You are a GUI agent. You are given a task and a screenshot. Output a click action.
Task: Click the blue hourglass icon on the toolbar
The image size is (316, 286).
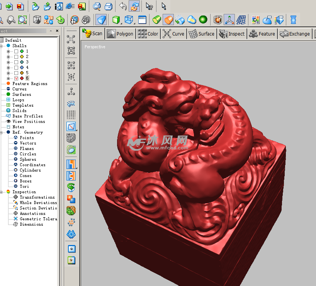pyautogui.click(x=294, y=20)
